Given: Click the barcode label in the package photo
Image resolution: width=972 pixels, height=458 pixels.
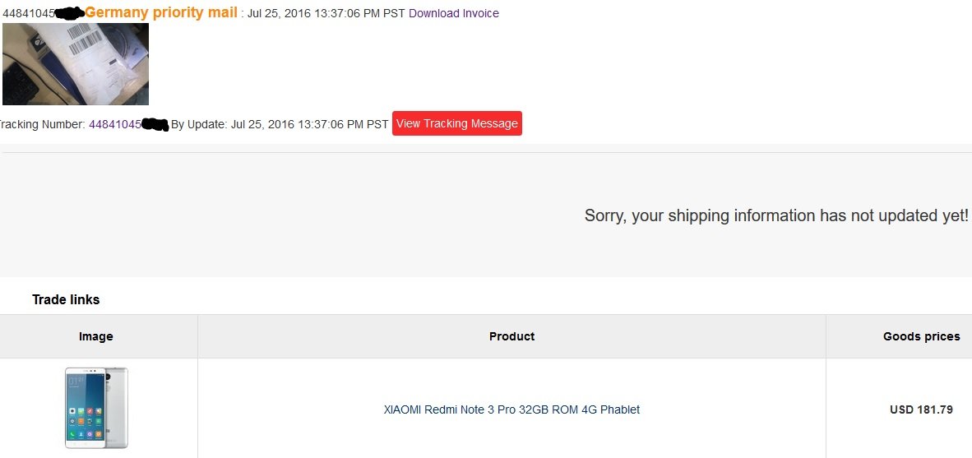Looking at the screenshot, I should [x=82, y=39].
